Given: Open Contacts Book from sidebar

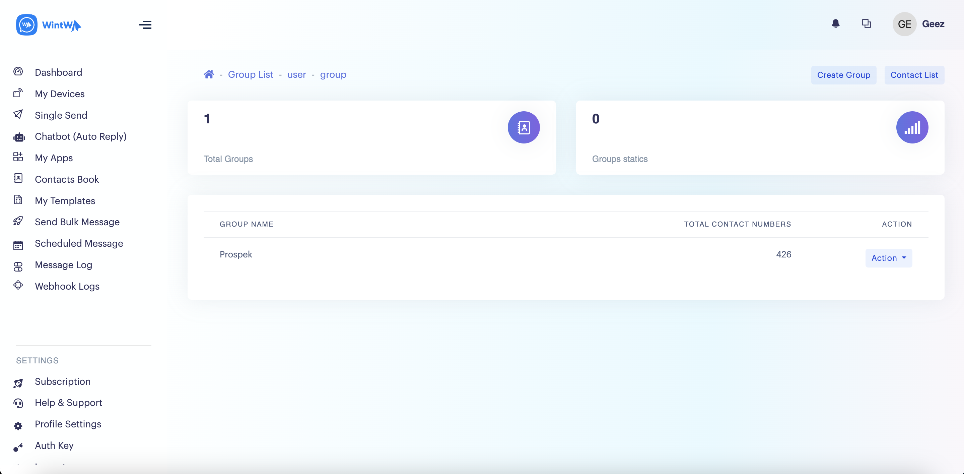Looking at the screenshot, I should pos(67,179).
